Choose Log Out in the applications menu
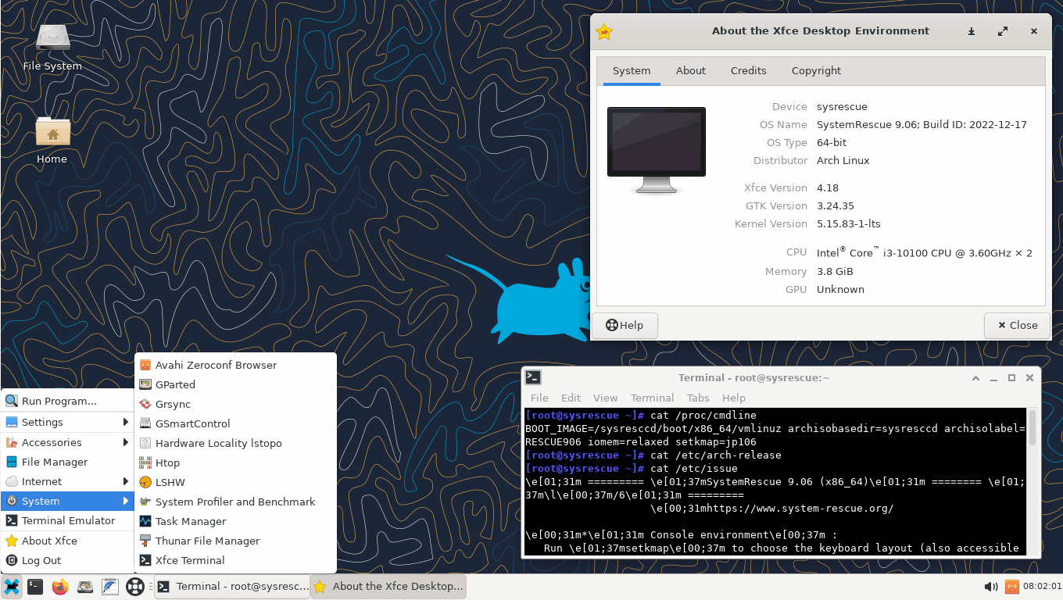The width and height of the screenshot is (1063, 600). pos(68,560)
